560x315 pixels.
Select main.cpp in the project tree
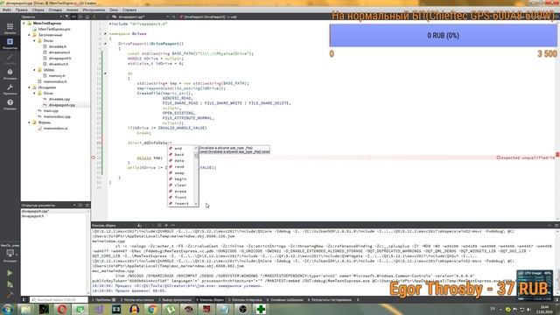51,111
